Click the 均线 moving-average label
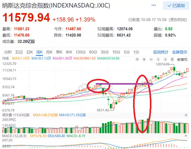The width and height of the screenshot is (191, 149). (6, 59)
